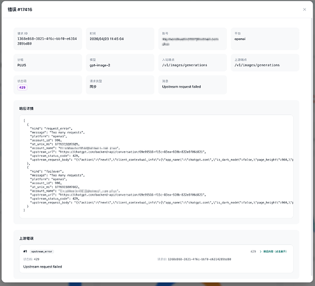The image size is (315, 286).
Task: Click the openai platform value
Action: [x=240, y=39]
